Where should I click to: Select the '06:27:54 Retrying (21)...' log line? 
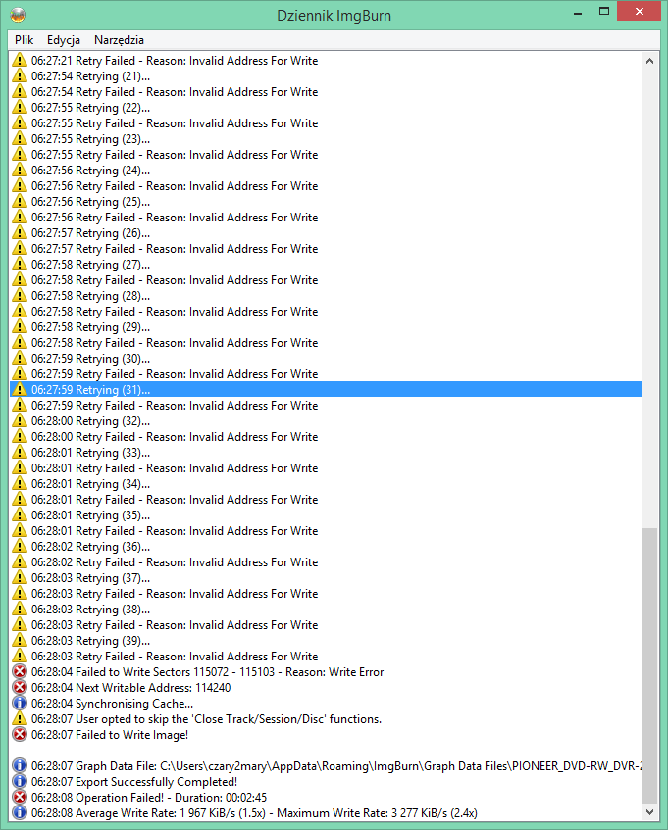click(x=326, y=76)
